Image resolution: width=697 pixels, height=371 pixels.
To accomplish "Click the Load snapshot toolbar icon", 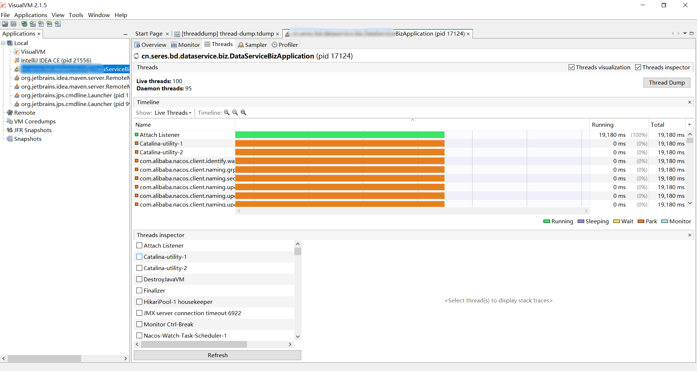I will click(5, 24).
